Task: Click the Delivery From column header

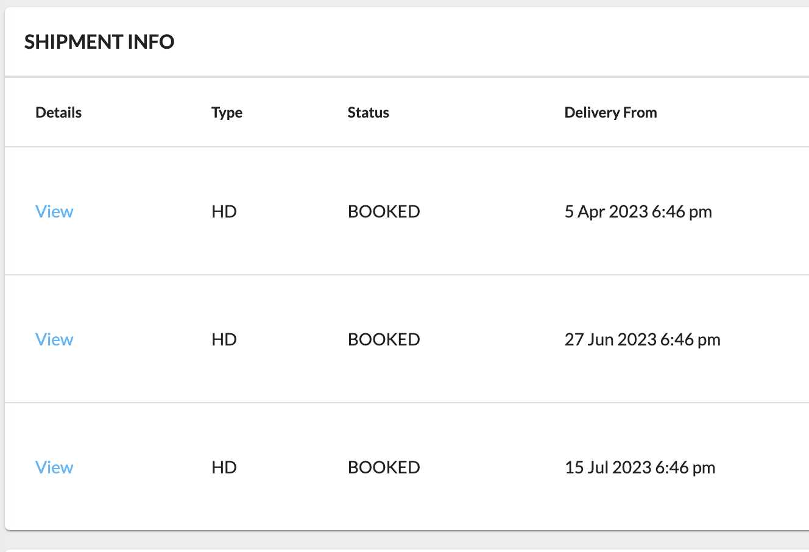Action: (x=610, y=113)
